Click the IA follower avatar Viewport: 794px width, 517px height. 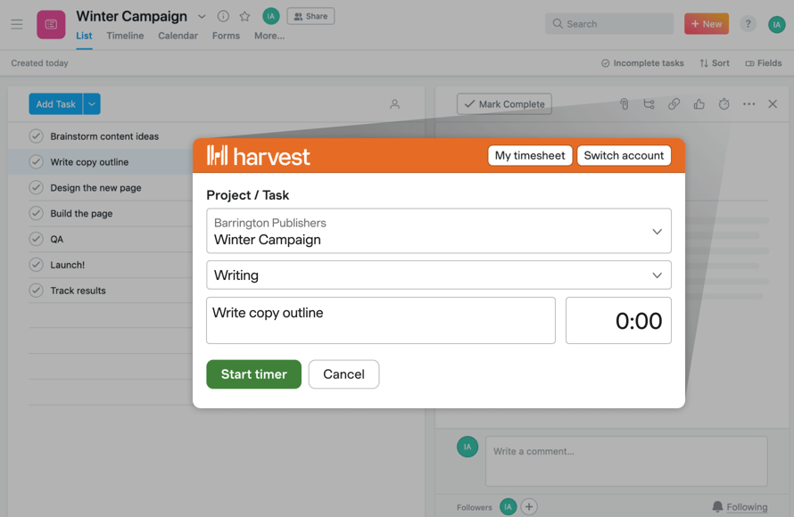click(508, 506)
